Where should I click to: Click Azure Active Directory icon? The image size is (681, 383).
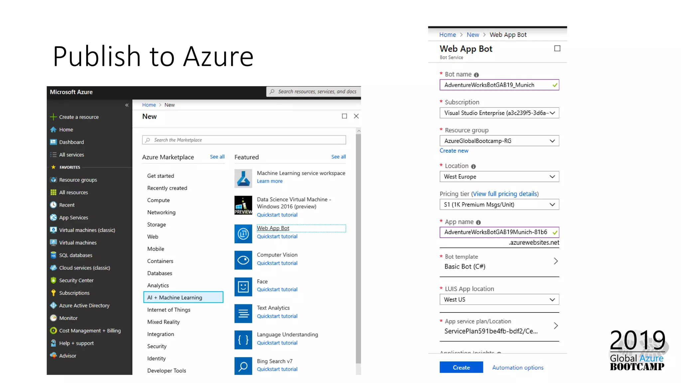point(53,306)
